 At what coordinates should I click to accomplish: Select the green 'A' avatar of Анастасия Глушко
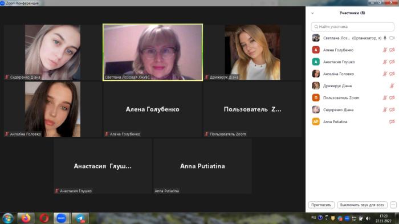(316, 62)
